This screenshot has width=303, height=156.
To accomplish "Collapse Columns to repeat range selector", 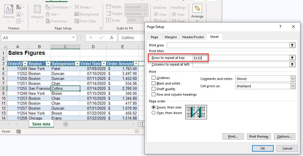I will tap(292, 64).
